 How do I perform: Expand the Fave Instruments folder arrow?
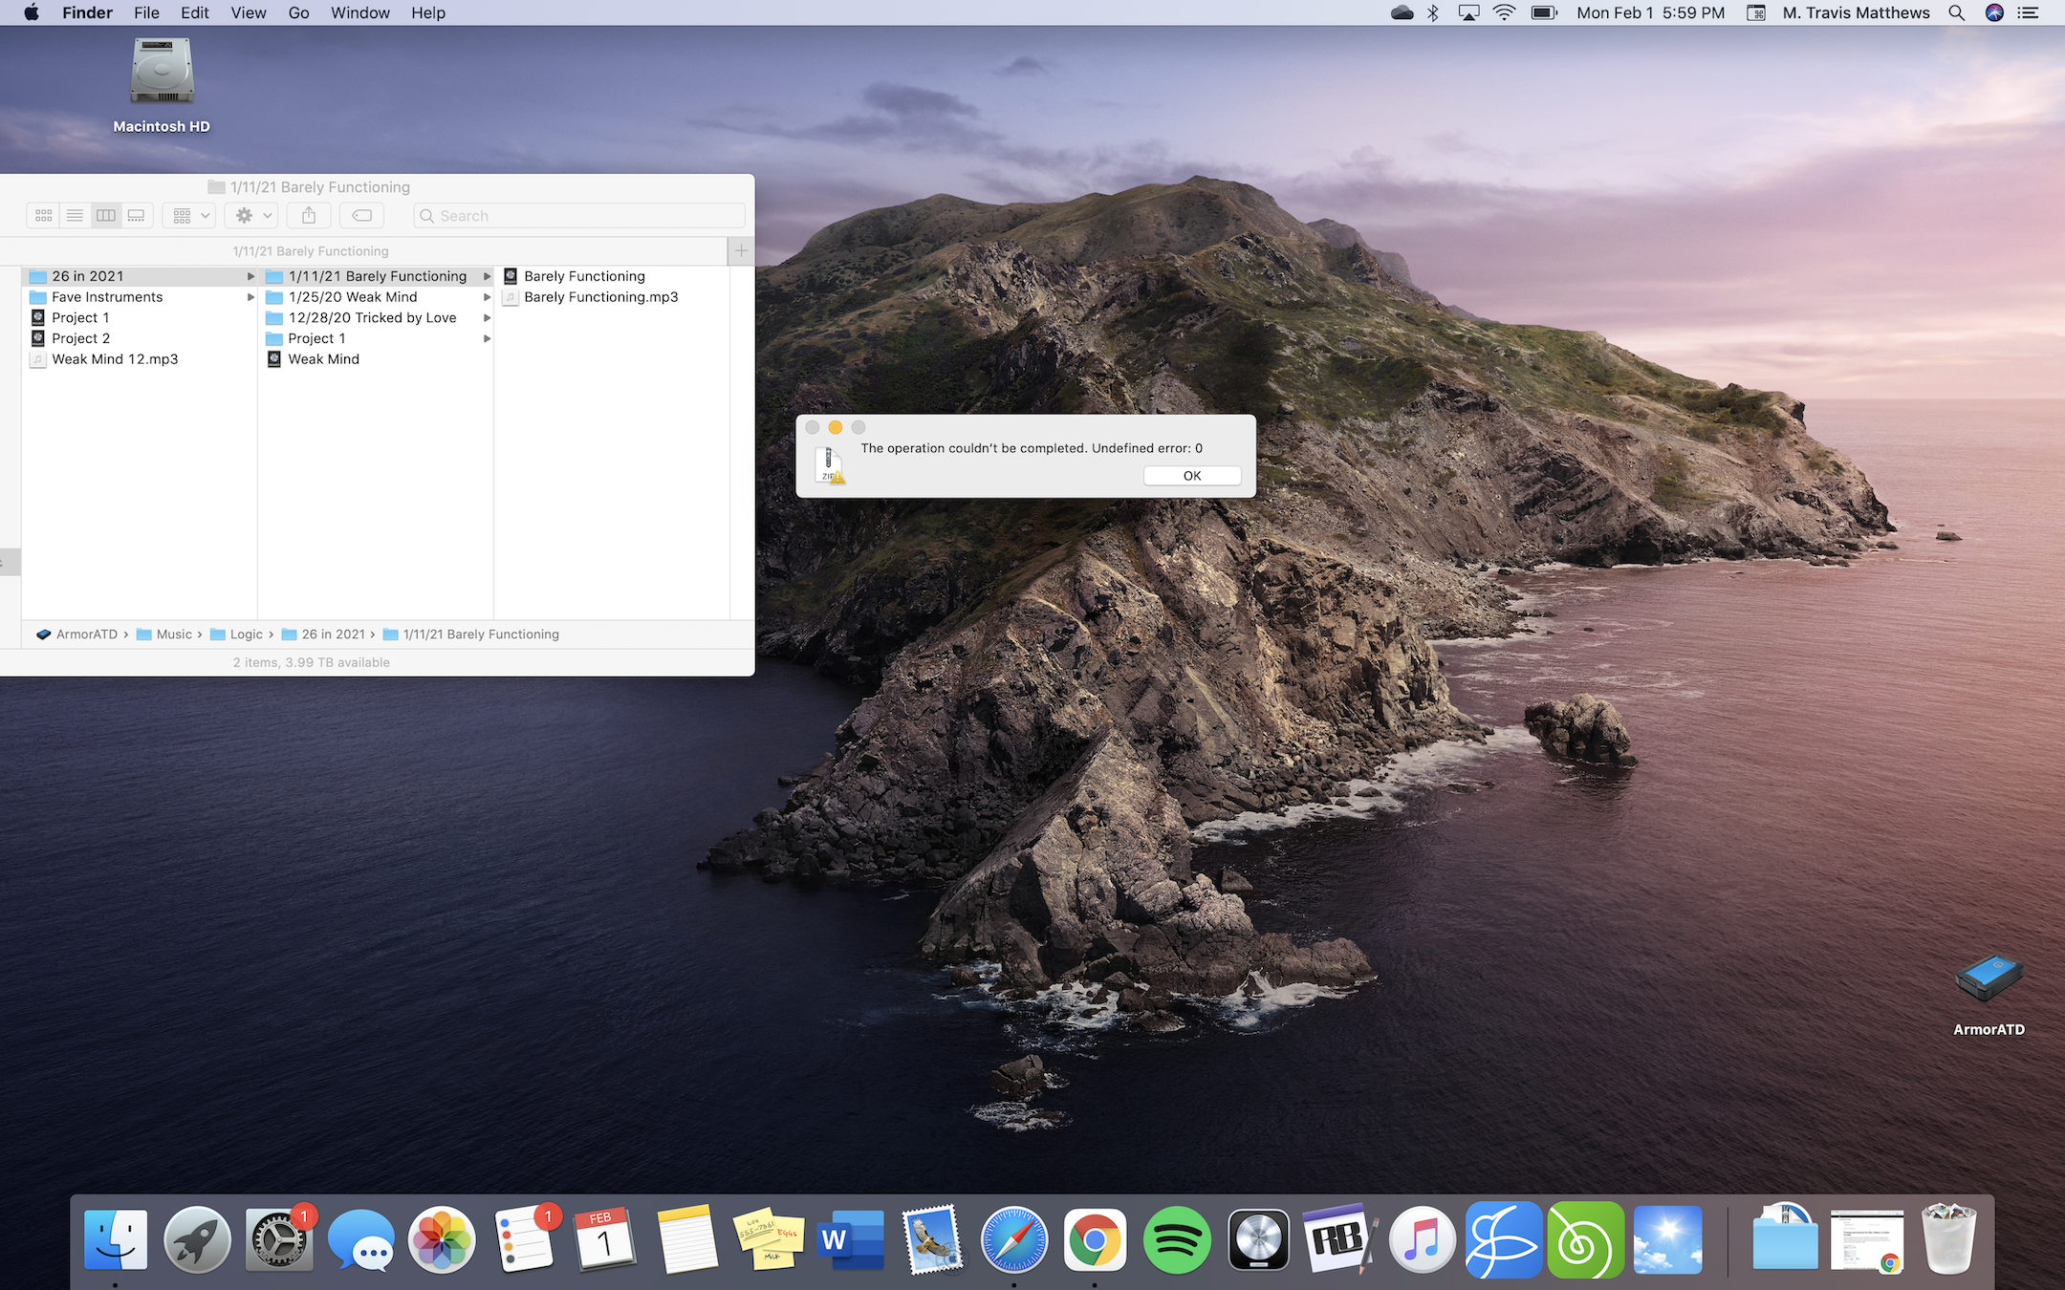point(250,297)
